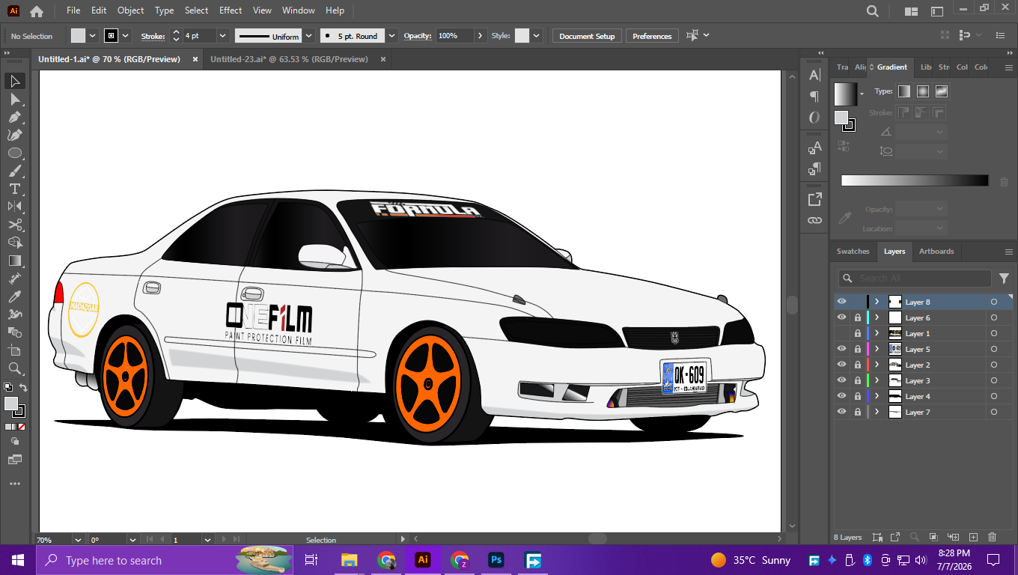The image size is (1018, 575).
Task: Click Make/Release Clipping Mask icon
Action: [x=933, y=537]
